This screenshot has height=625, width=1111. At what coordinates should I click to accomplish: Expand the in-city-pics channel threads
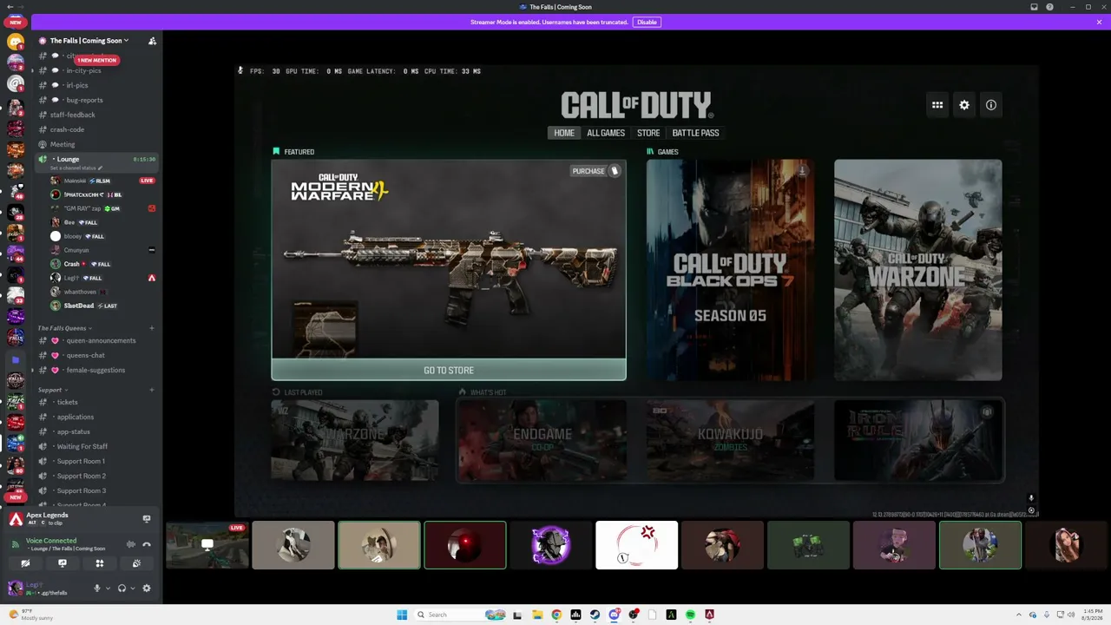point(33,70)
